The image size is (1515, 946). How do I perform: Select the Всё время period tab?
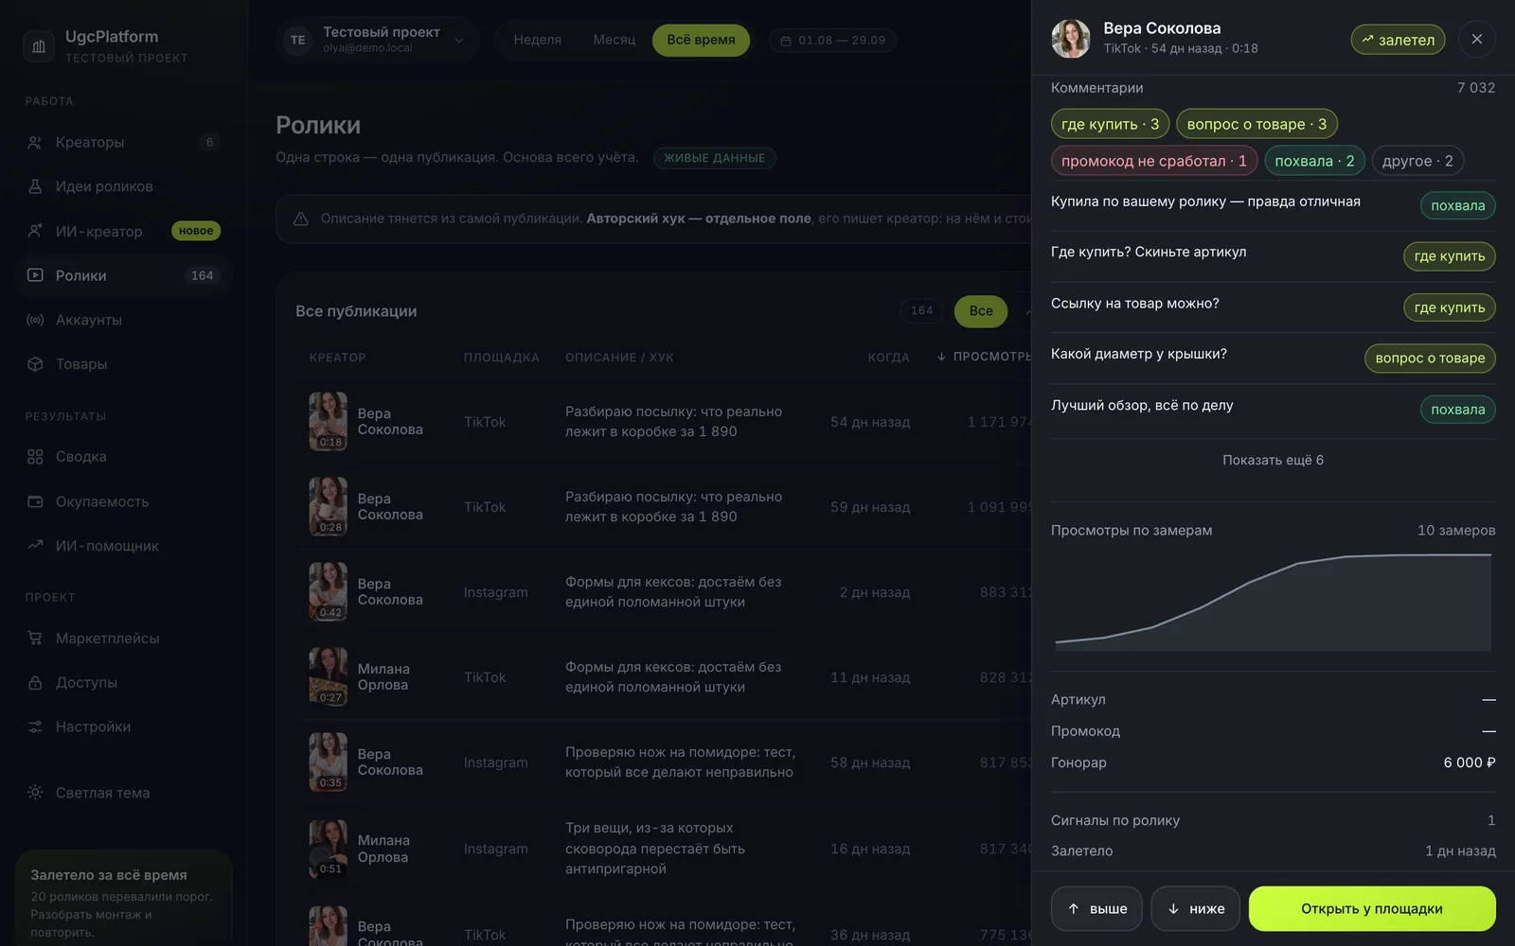point(701,40)
